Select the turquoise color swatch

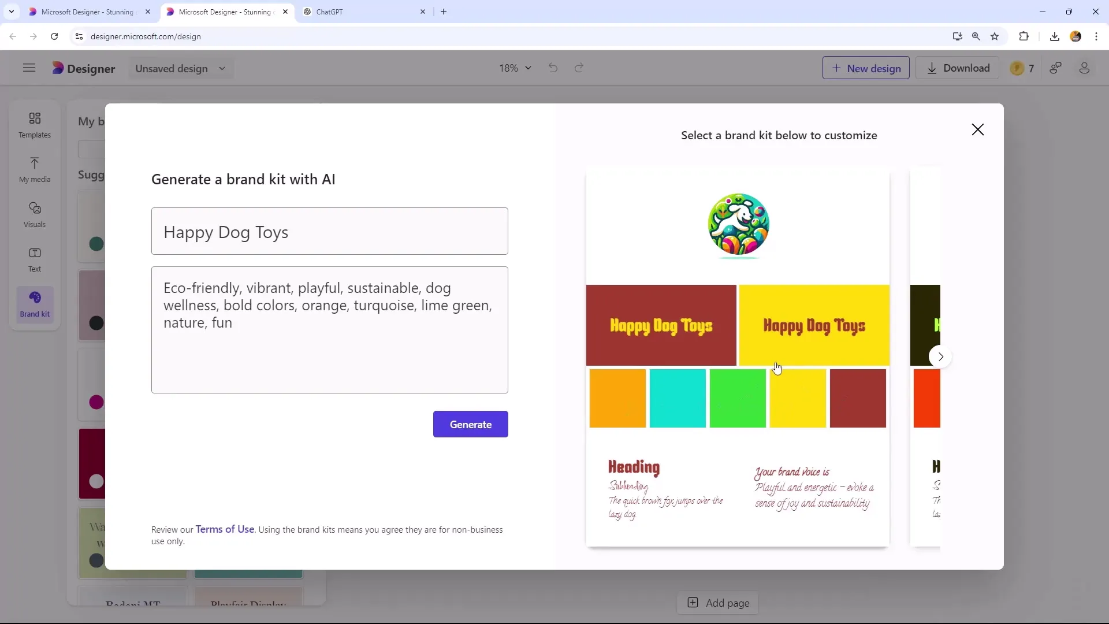tap(678, 399)
